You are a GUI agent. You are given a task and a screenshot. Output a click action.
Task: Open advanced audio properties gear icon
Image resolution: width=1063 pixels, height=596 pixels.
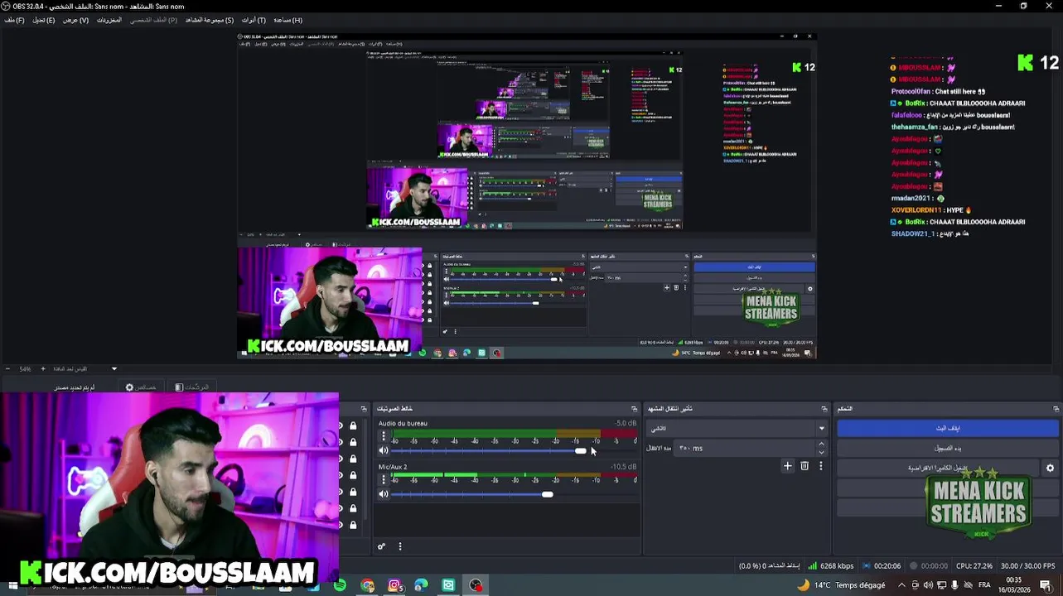381,546
